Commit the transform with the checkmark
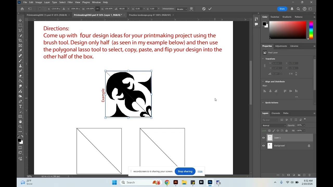 click(x=210, y=9)
